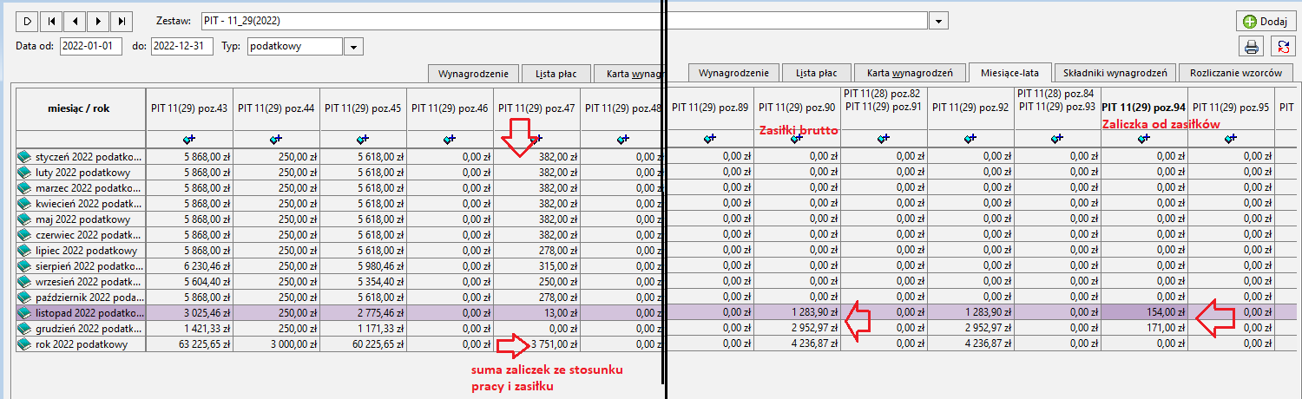The height and width of the screenshot is (399, 1302).
Task: Select the row lipiec 2022 podatkowy
Action: coord(81,250)
